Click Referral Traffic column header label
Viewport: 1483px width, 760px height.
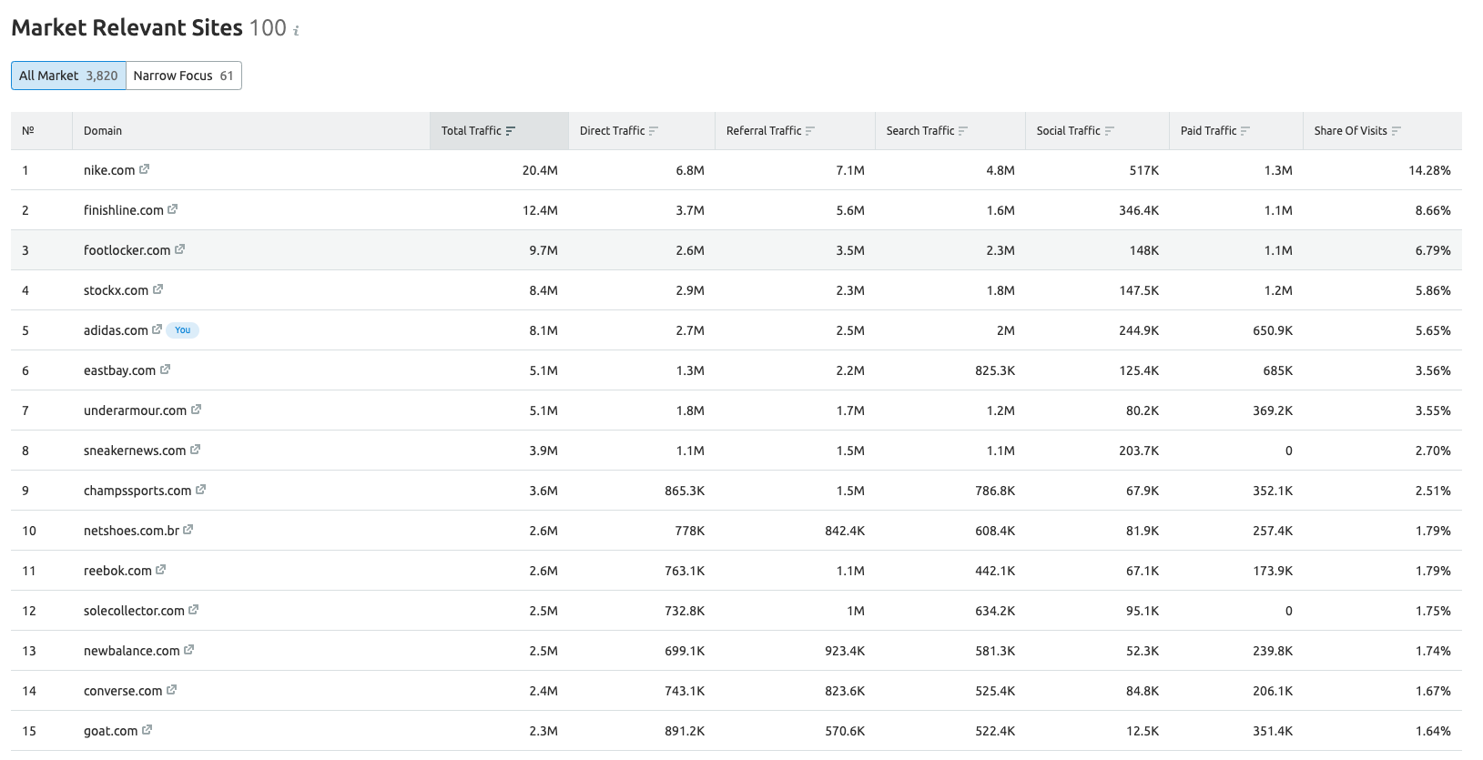764,131
